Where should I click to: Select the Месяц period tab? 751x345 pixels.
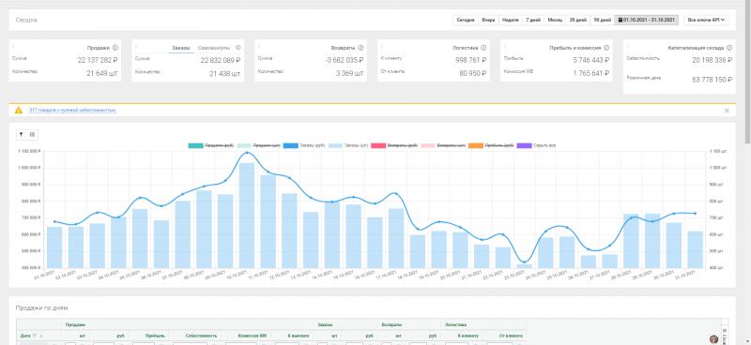(x=555, y=20)
